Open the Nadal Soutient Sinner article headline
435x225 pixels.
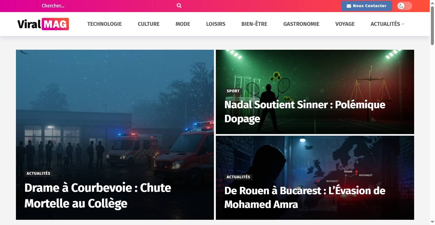tap(305, 112)
